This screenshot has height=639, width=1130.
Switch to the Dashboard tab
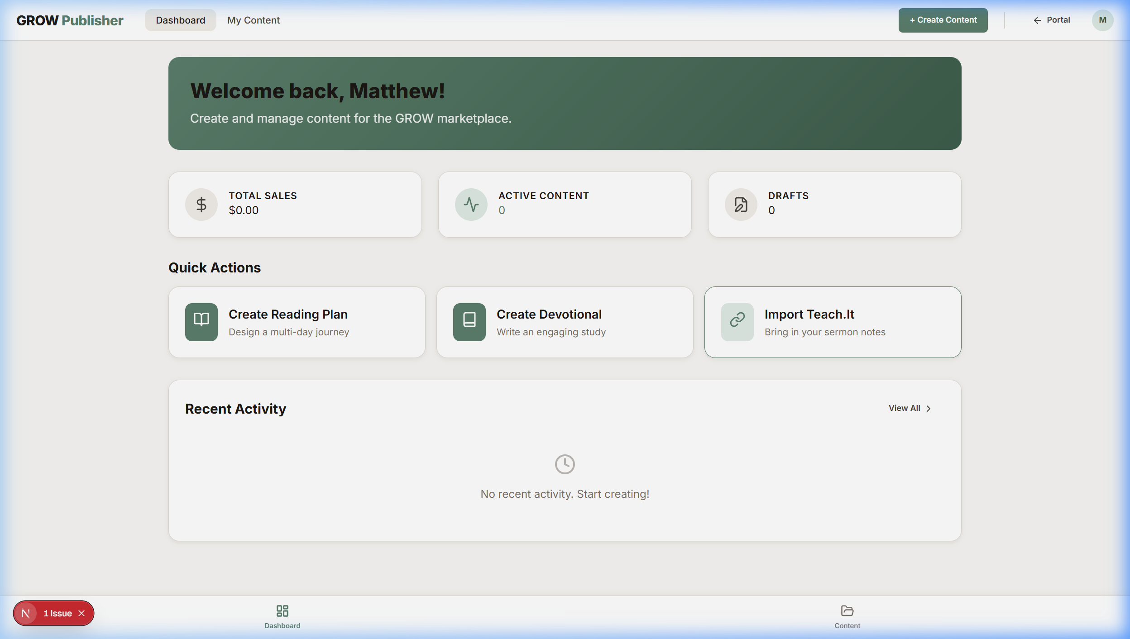[x=180, y=20]
